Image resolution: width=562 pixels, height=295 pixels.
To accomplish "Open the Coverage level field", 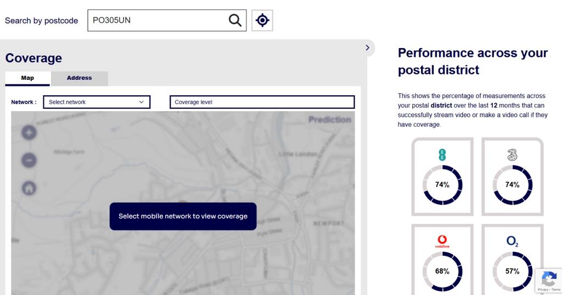I will click(262, 102).
